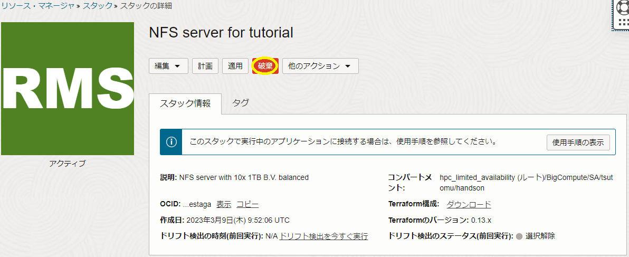Click the grey drift status dot
629x257 pixels.
point(519,236)
